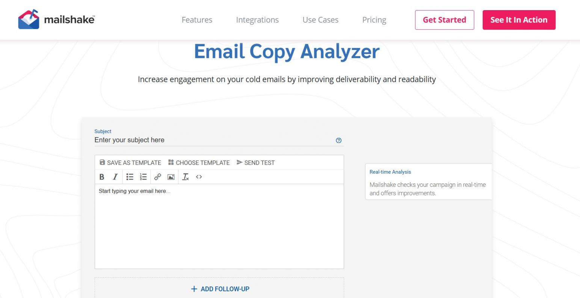Click the See It In Action button
Image resolution: width=580 pixels, height=298 pixels.
click(x=519, y=20)
